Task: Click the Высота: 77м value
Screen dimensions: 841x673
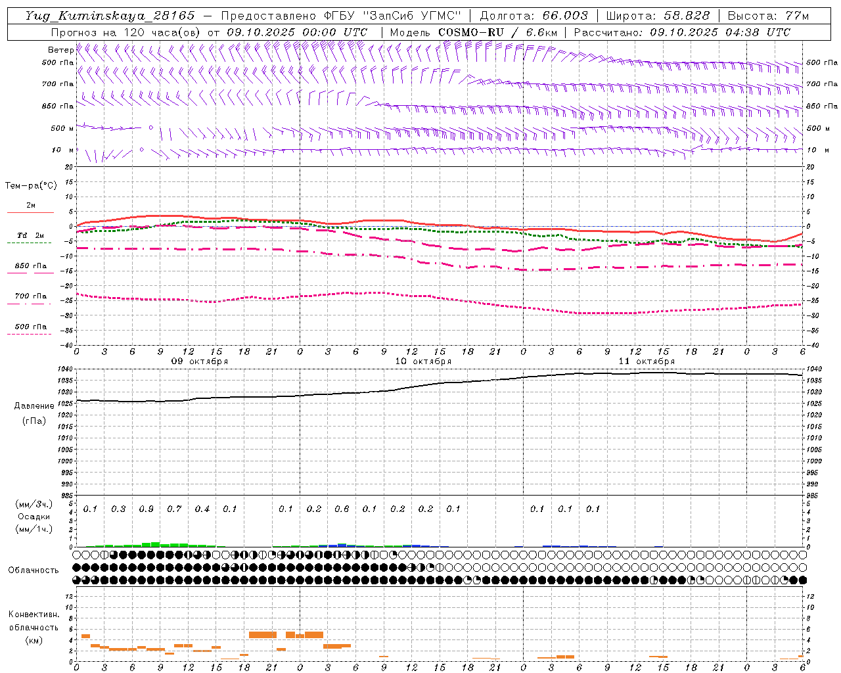Action: [x=768, y=16]
